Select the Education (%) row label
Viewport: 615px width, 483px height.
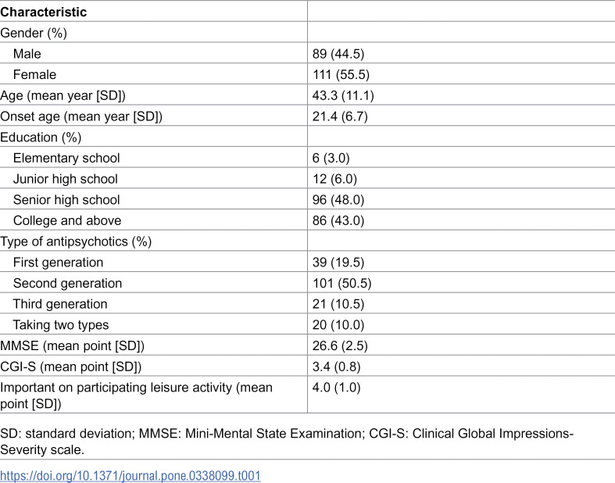tap(41, 138)
